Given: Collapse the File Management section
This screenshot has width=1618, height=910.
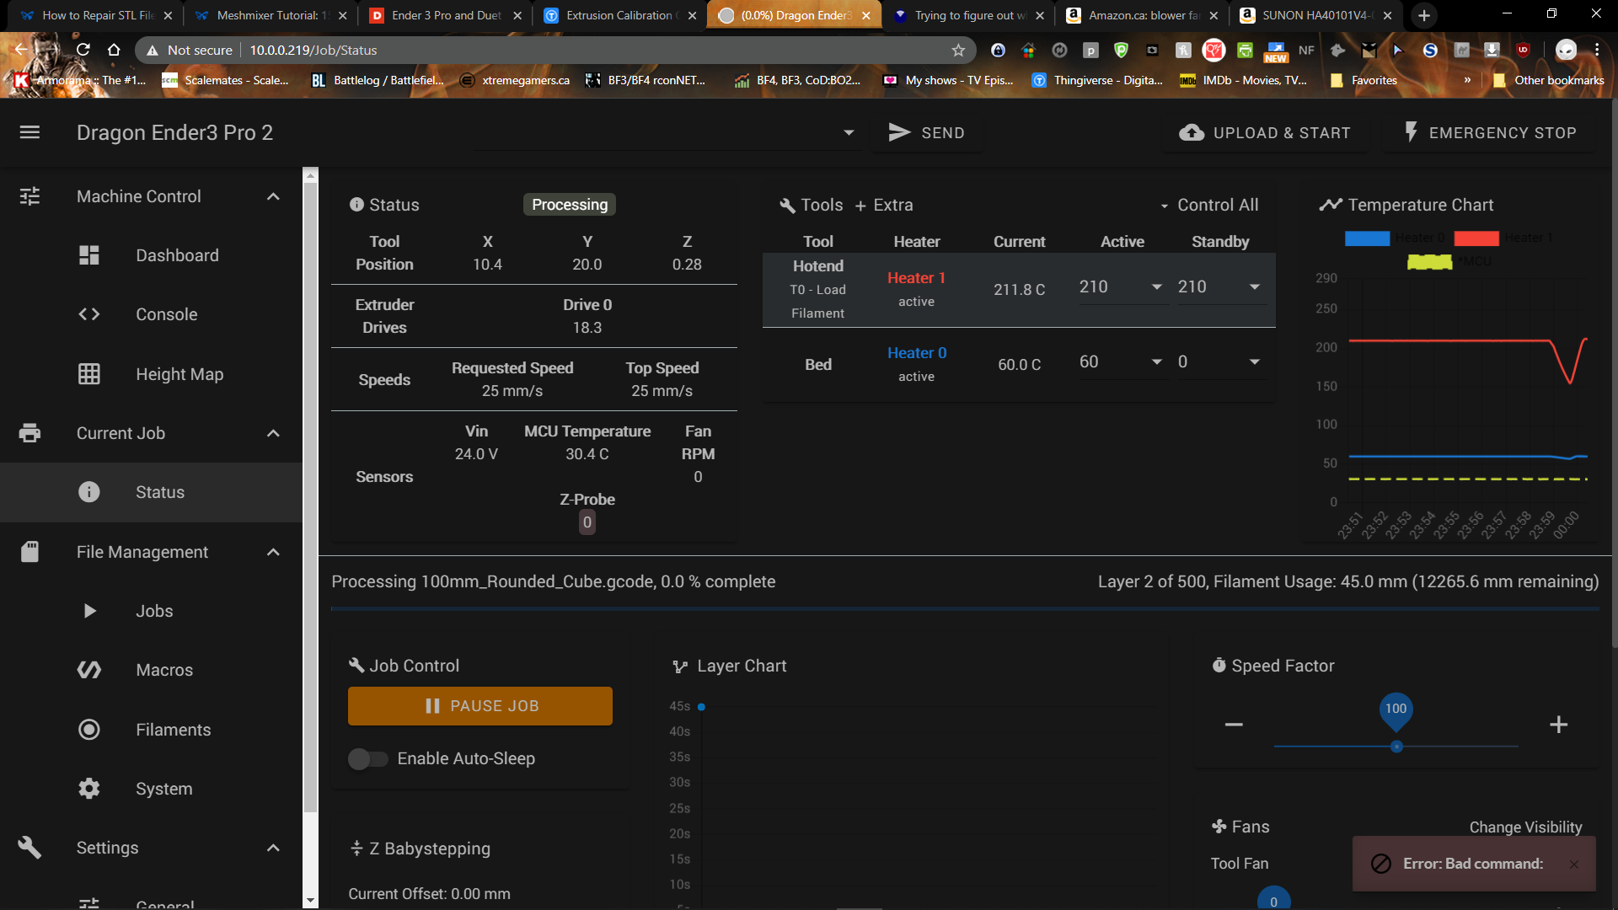Looking at the screenshot, I should coord(273,552).
